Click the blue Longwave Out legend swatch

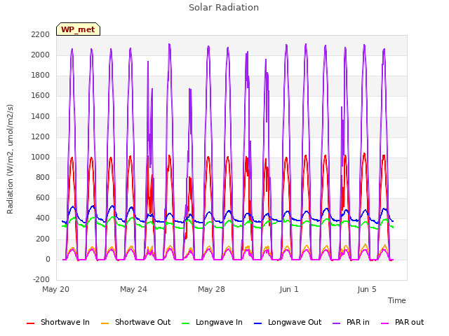257,323
